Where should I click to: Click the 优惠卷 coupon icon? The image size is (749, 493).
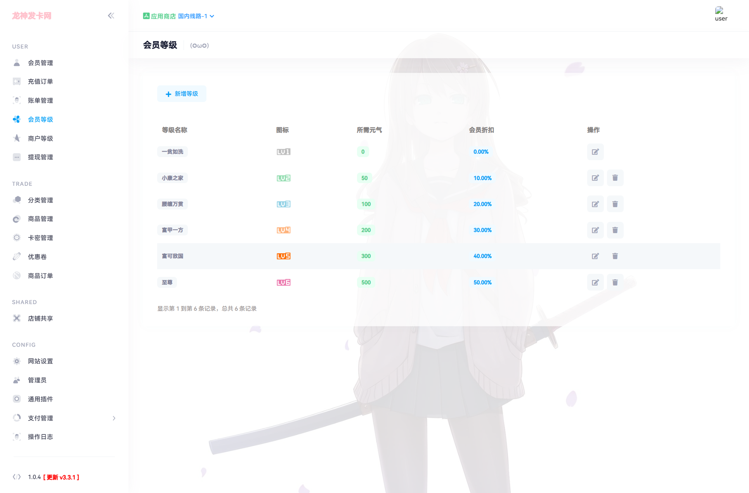pyautogui.click(x=17, y=256)
